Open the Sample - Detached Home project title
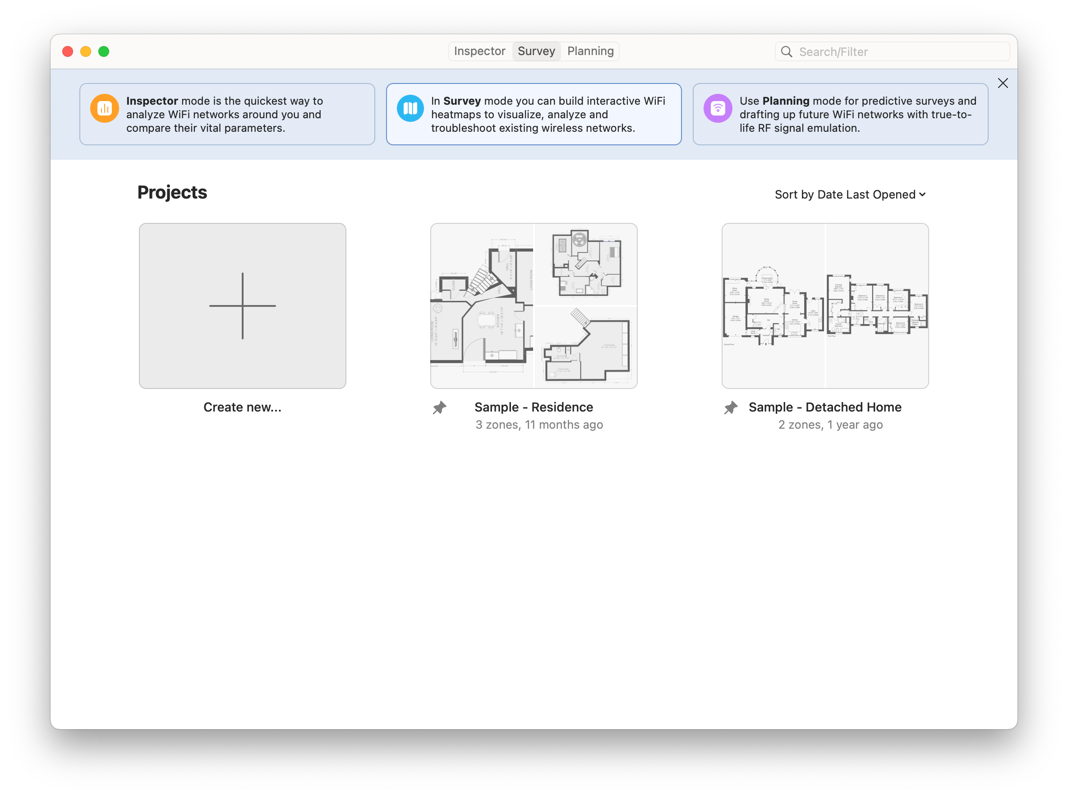This screenshot has width=1068, height=796. pyautogui.click(x=825, y=407)
